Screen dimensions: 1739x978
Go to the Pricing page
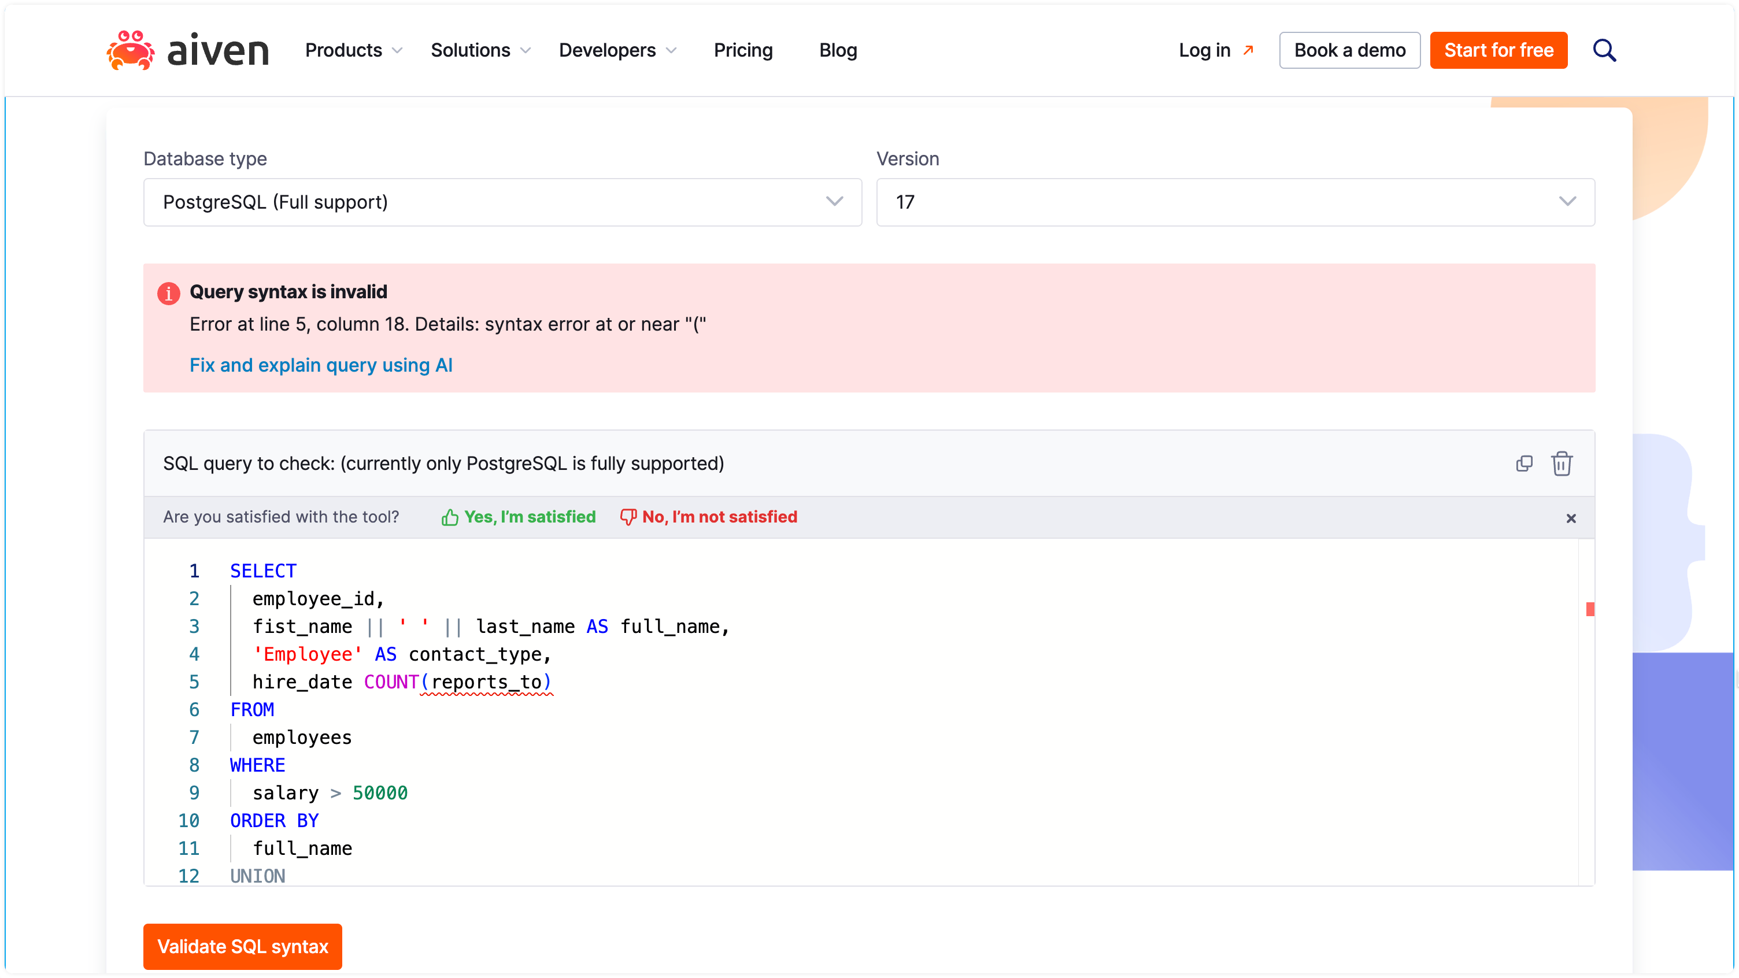(x=743, y=51)
